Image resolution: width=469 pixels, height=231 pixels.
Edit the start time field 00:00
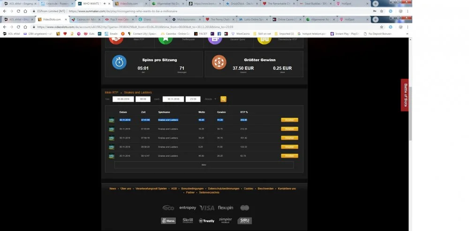tap(143, 99)
